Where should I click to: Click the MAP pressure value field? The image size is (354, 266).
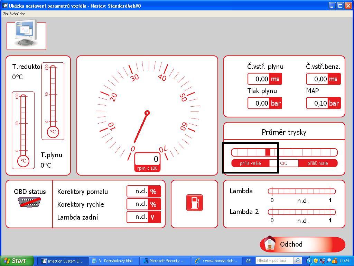pos(317,103)
